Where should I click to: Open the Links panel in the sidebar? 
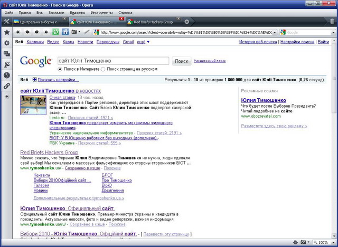click(6, 85)
